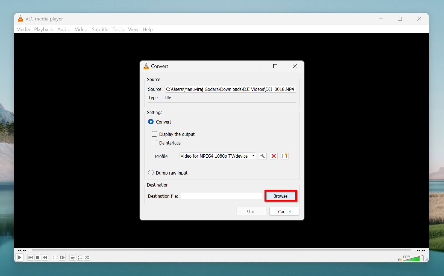Create a new profile icon
444x276 pixels.
(284, 156)
